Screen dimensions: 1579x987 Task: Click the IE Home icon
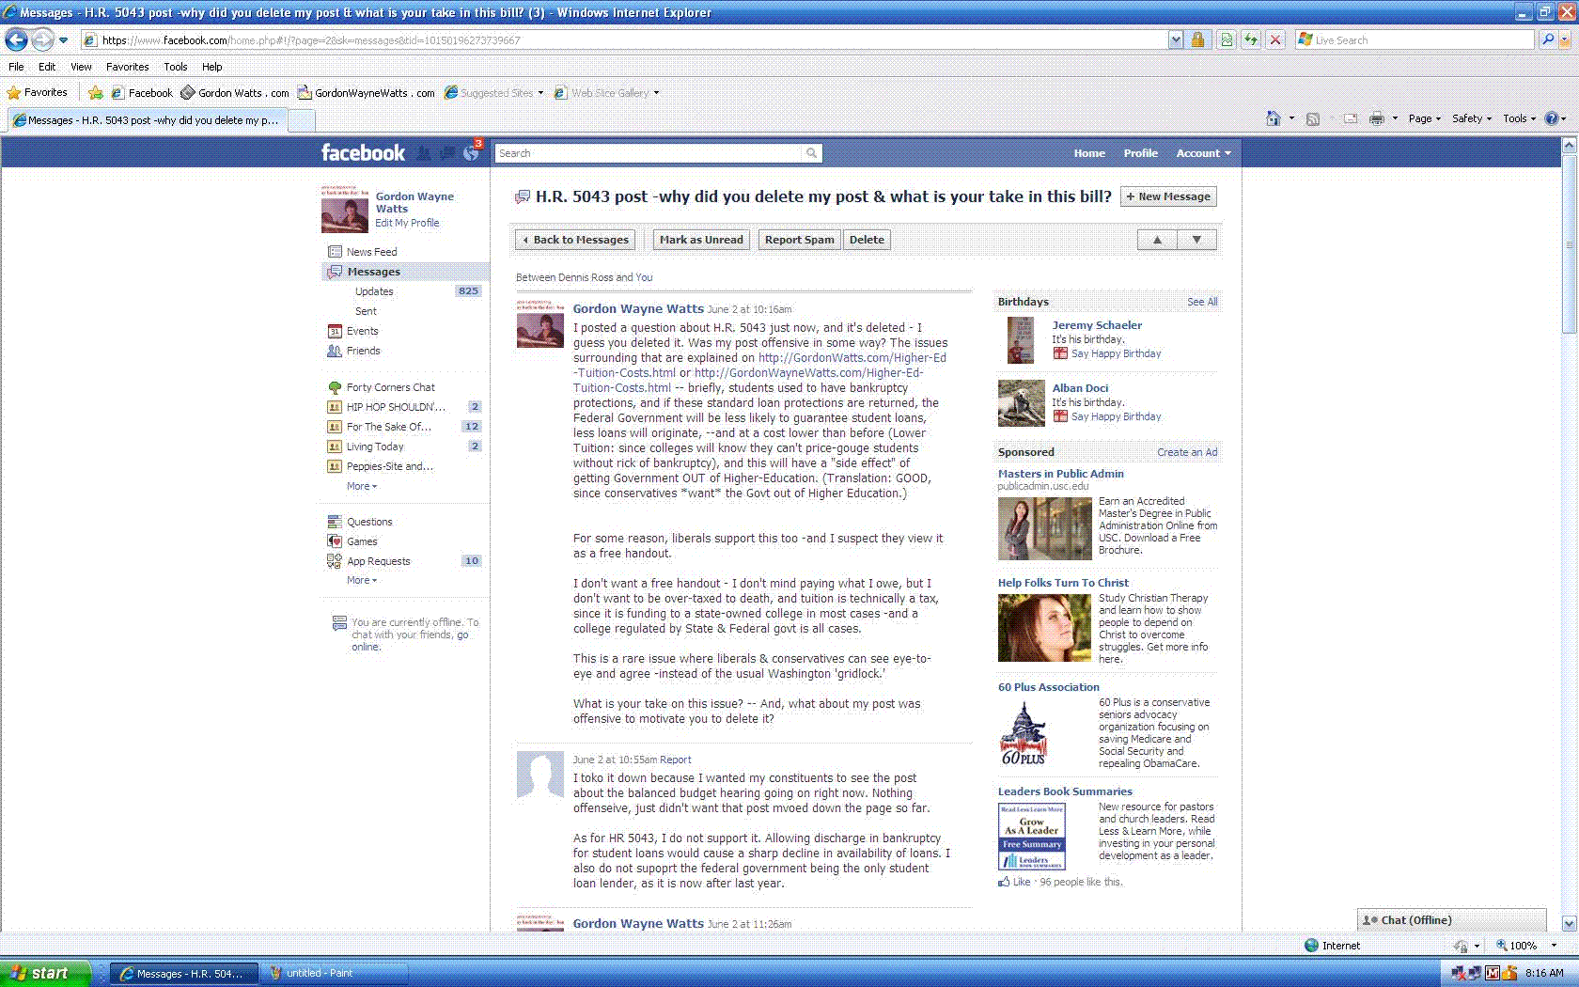[1273, 118]
